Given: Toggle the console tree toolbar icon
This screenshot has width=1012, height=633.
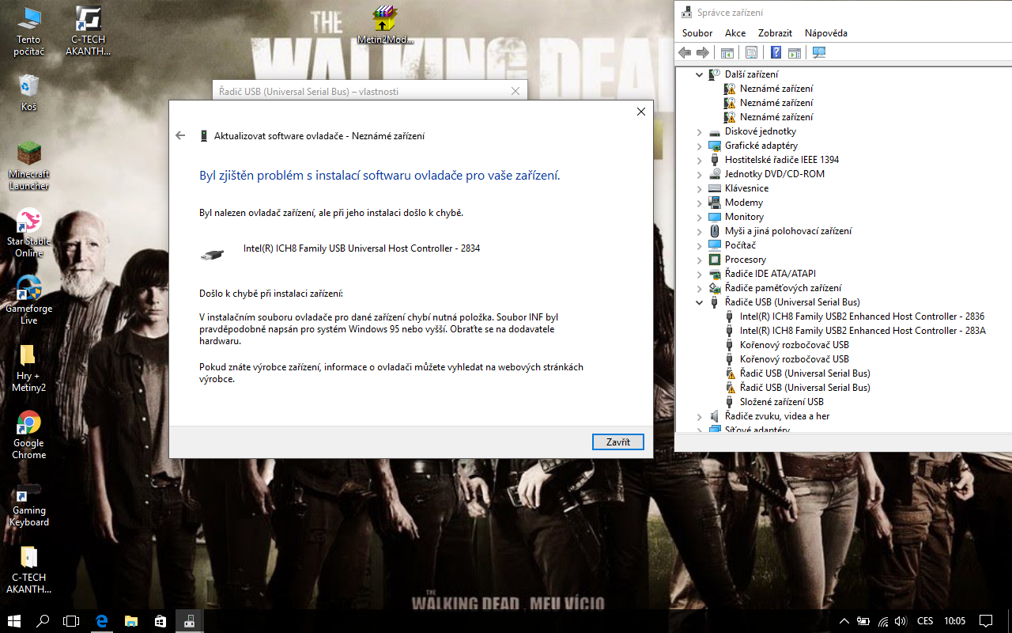Looking at the screenshot, I should [x=727, y=53].
